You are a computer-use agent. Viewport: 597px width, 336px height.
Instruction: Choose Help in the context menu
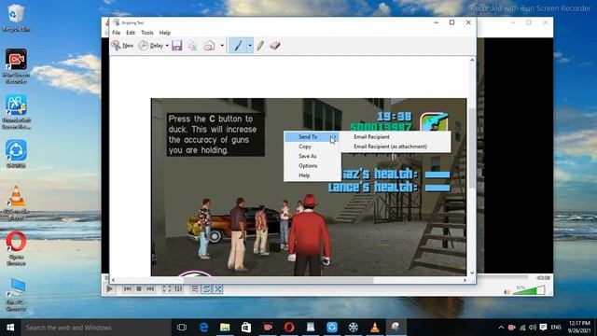click(x=312, y=175)
